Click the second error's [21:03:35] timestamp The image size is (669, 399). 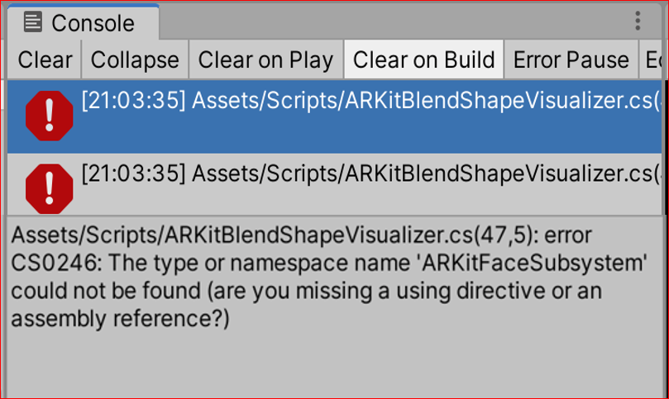[132, 173]
